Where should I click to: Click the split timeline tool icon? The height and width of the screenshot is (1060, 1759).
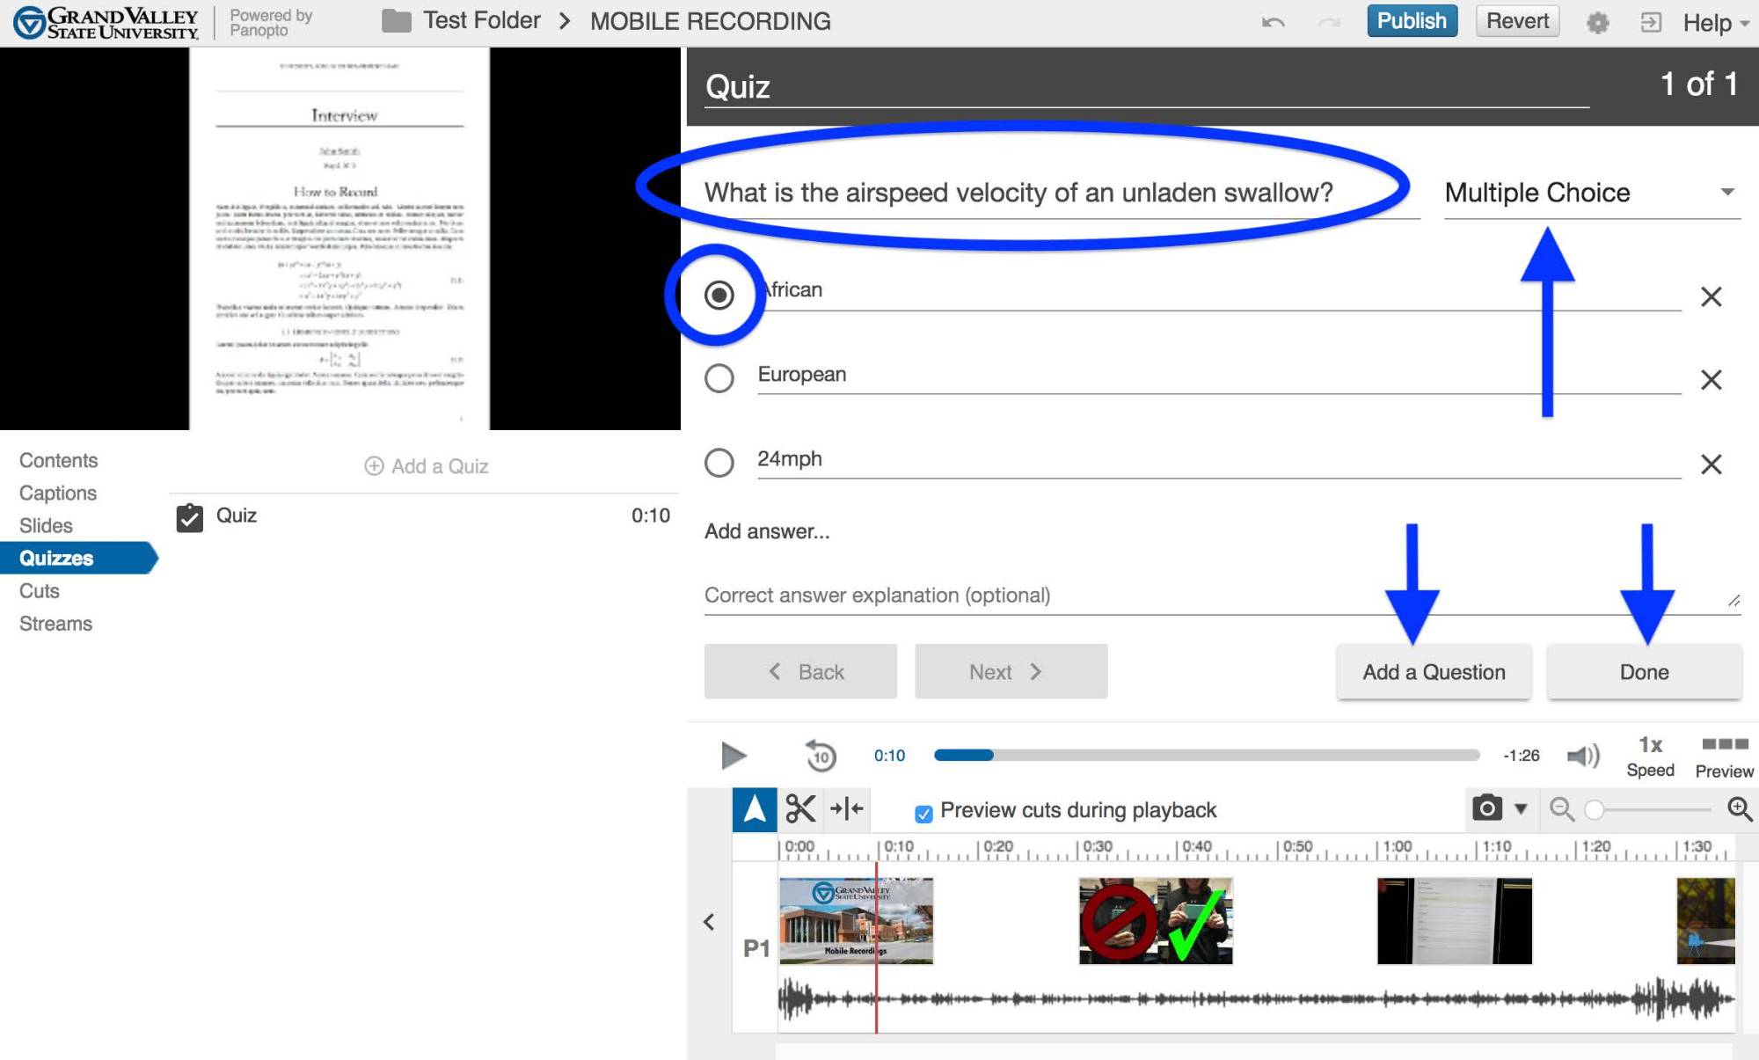tap(846, 808)
